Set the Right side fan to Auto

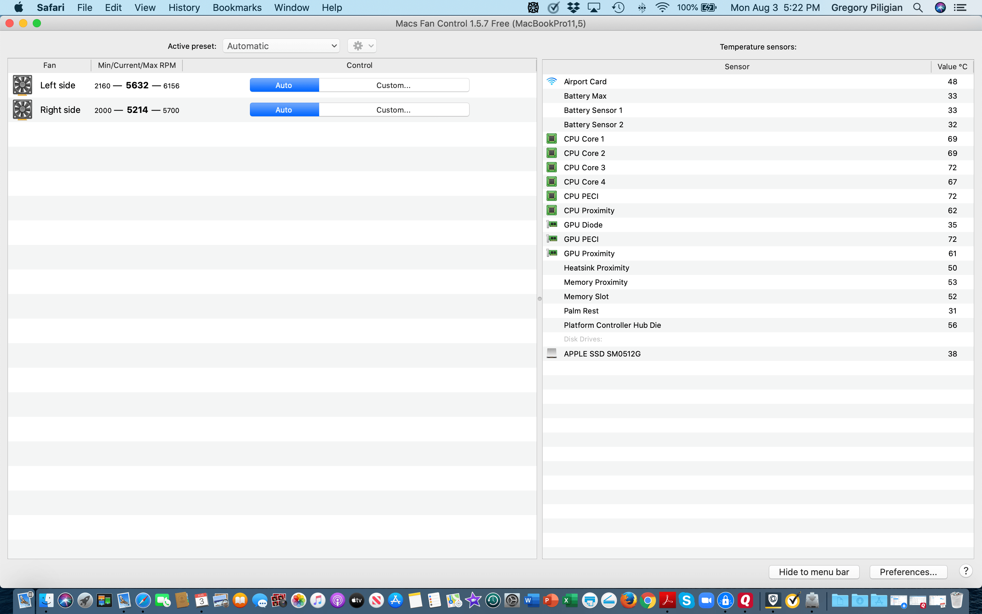coord(284,109)
